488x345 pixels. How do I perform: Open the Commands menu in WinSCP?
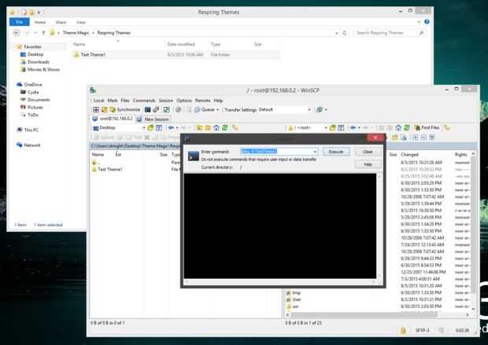point(144,101)
